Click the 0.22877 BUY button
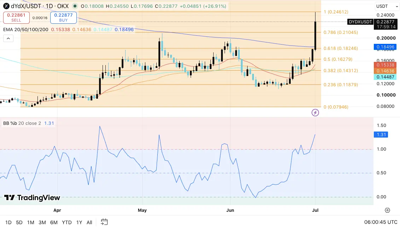 (x=64, y=18)
